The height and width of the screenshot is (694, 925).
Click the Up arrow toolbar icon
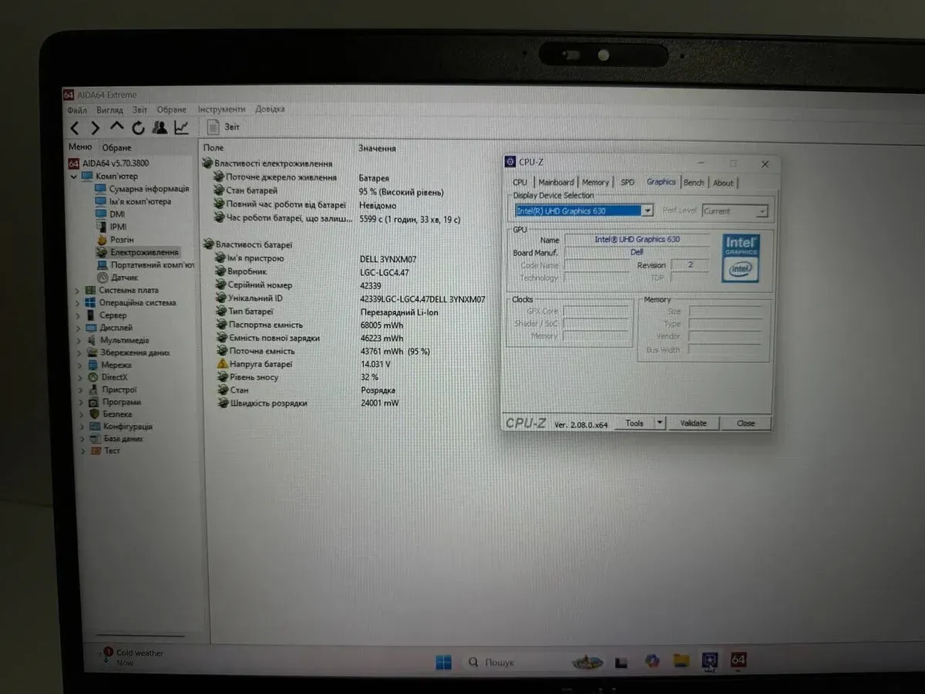click(116, 127)
